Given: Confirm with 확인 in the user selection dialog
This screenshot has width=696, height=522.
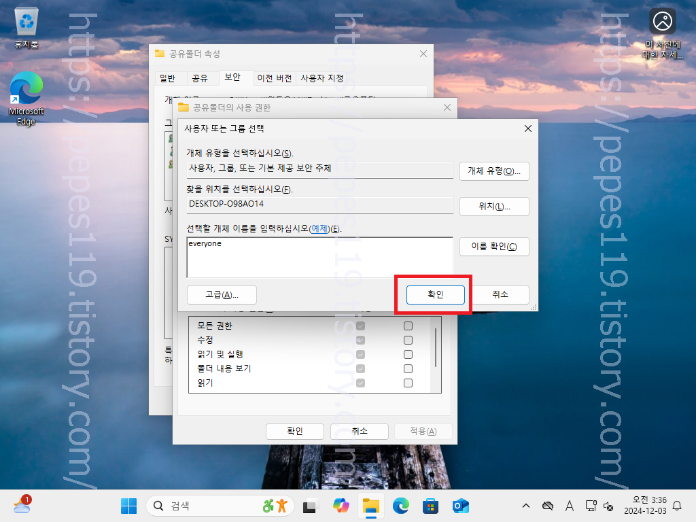Looking at the screenshot, I should tap(436, 295).
